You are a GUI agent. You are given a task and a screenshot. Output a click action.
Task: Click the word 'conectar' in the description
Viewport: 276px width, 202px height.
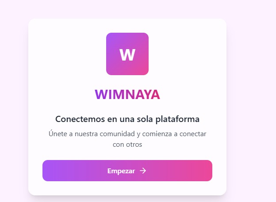coord(193,134)
